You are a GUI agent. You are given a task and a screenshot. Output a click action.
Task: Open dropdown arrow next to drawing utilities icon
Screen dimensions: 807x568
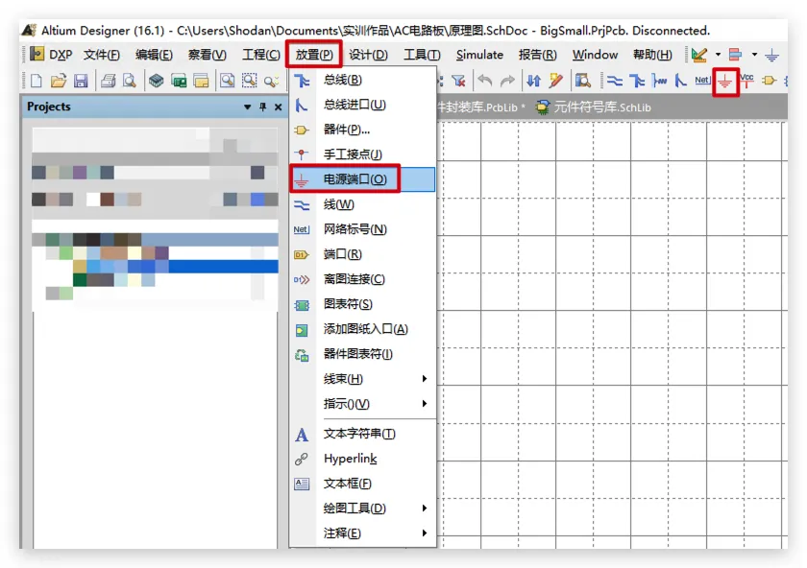(x=718, y=54)
